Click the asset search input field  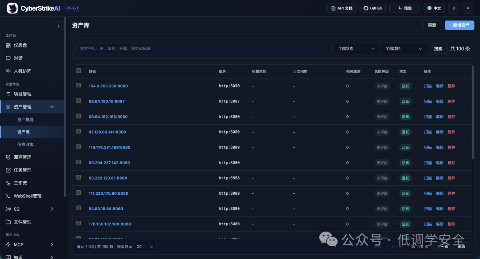[204, 49]
